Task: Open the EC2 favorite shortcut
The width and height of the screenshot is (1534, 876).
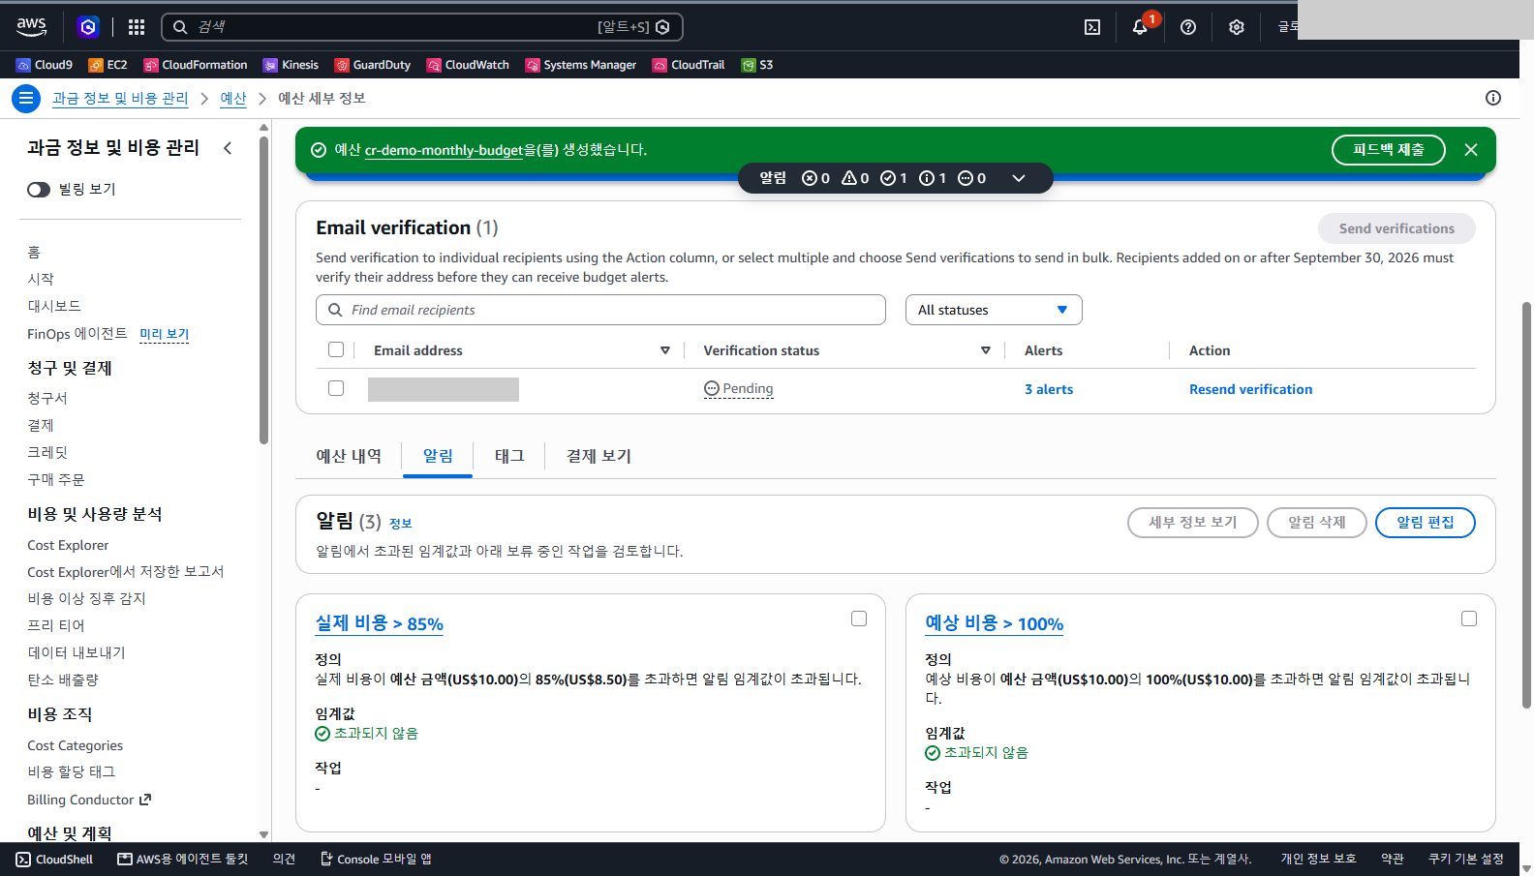Action: (x=107, y=65)
